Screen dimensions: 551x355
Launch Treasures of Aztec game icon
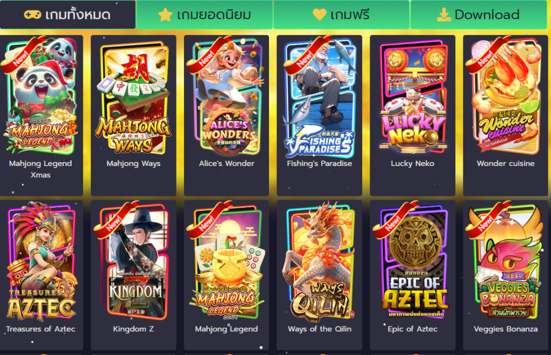[40, 262]
